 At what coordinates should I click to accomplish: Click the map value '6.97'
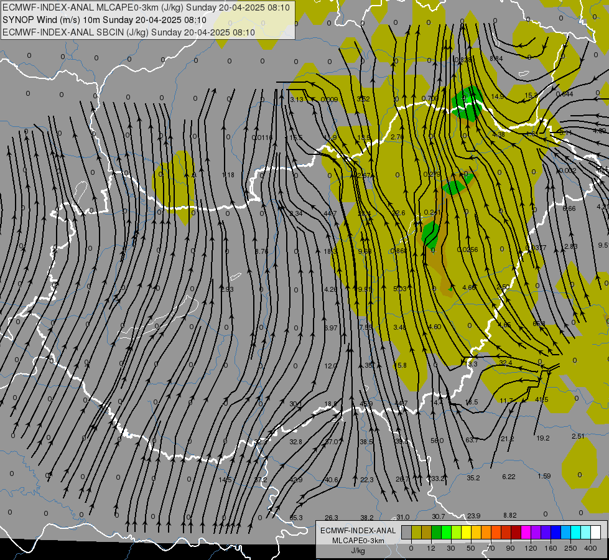331,328
